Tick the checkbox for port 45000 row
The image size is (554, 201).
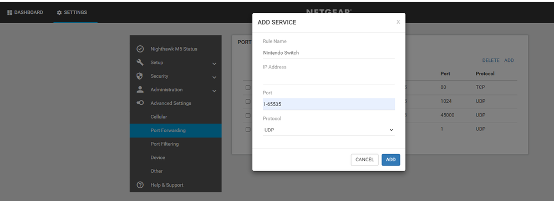248,115
